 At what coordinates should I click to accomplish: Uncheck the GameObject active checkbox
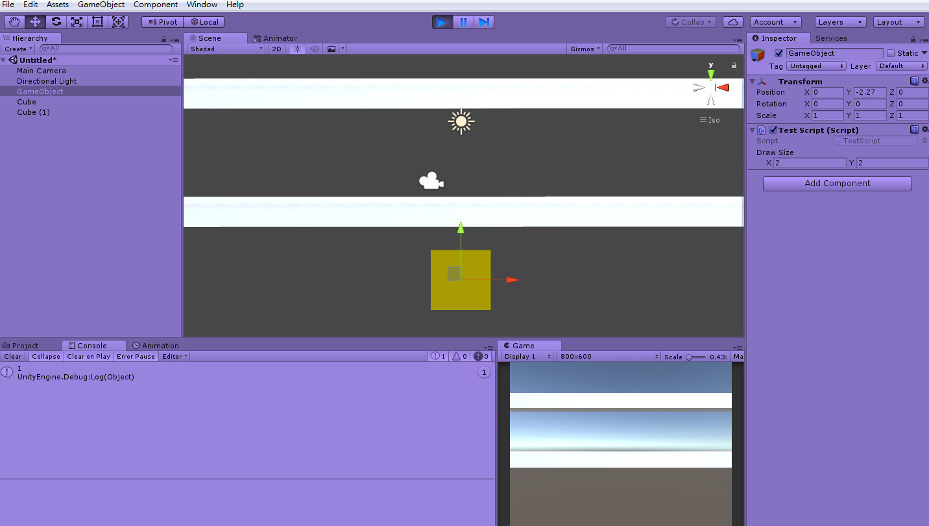(779, 53)
